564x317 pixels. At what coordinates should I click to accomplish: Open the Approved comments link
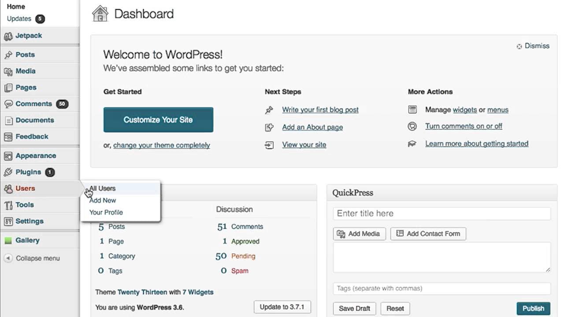pyautogui.click(x=245, y=241)
